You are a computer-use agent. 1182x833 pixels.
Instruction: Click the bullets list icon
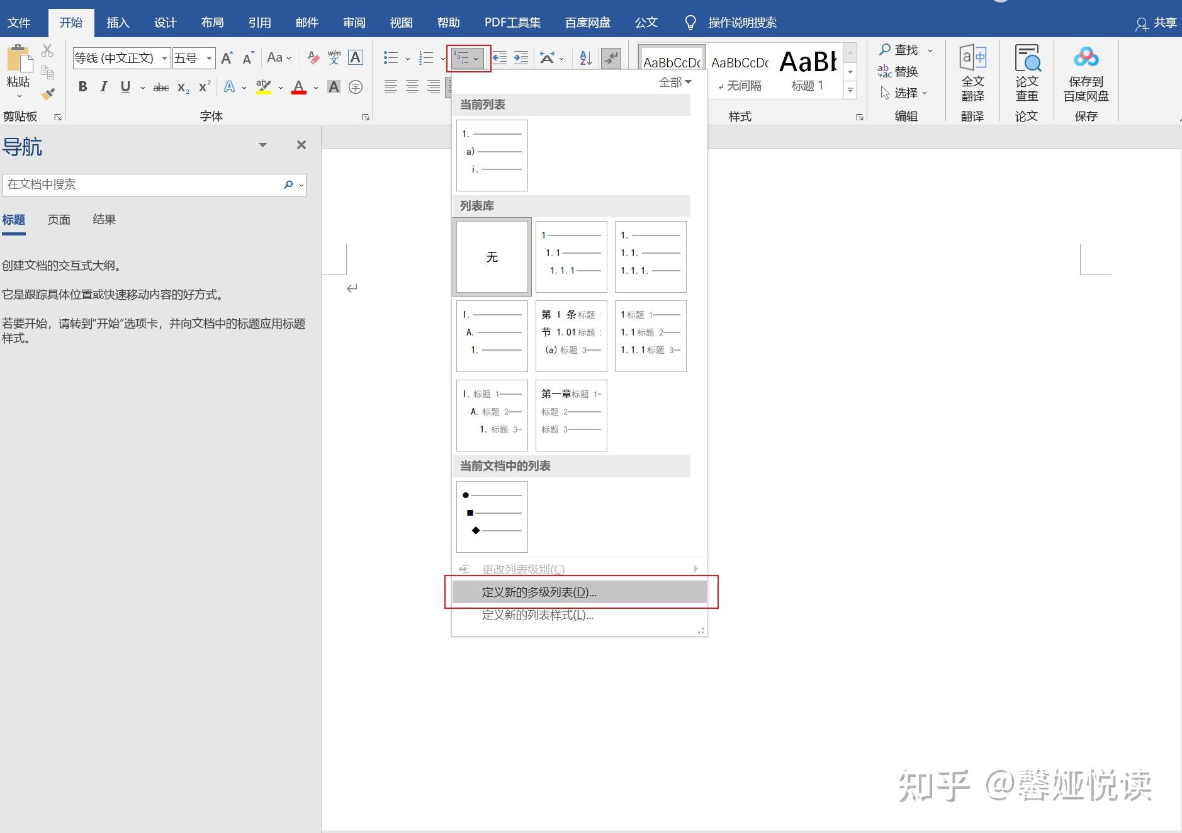[x=391, y=59]
